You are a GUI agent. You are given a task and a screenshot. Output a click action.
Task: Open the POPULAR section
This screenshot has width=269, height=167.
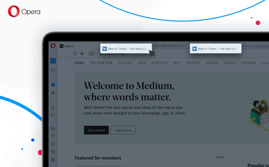249,63
